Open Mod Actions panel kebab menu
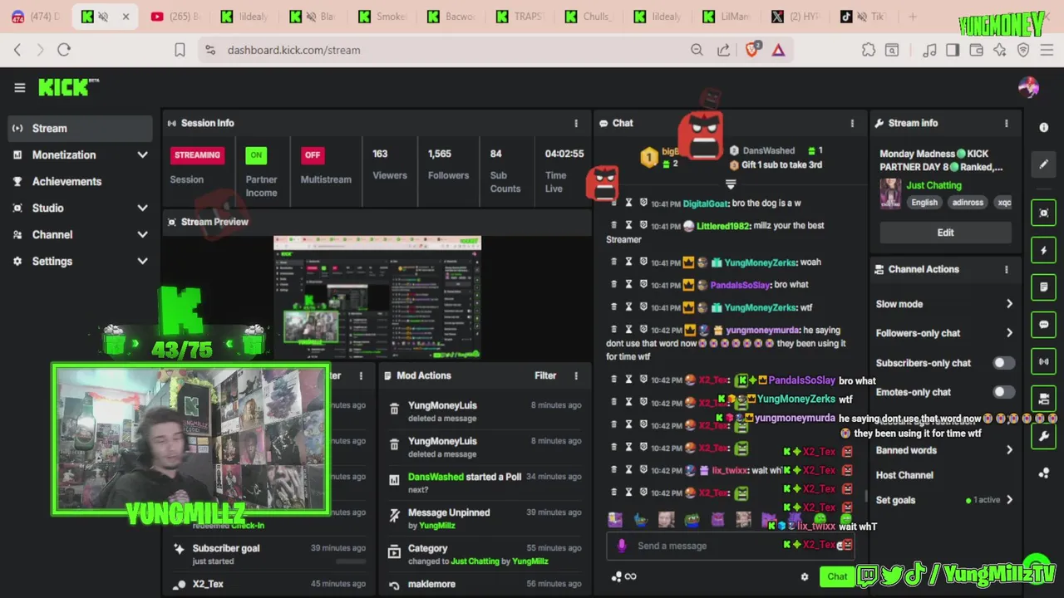 pos(576,375)
